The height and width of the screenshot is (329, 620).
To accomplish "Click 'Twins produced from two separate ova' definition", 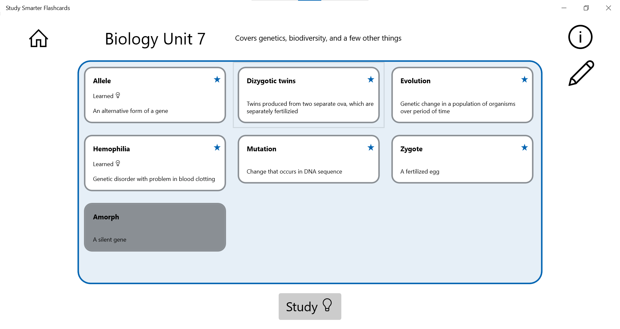I will pos(310,107).
